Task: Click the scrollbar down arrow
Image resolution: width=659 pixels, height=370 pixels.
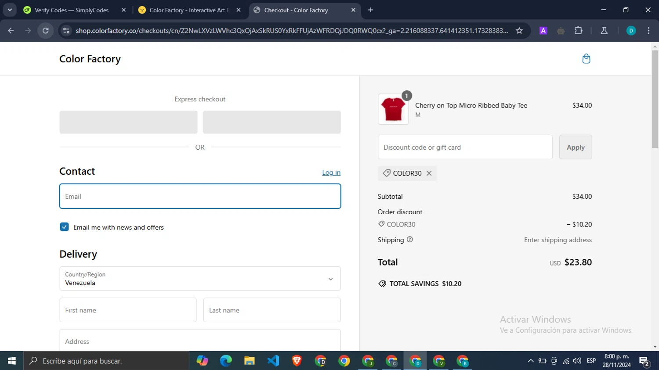Action: pyautogui.click(x=655, y=347)
